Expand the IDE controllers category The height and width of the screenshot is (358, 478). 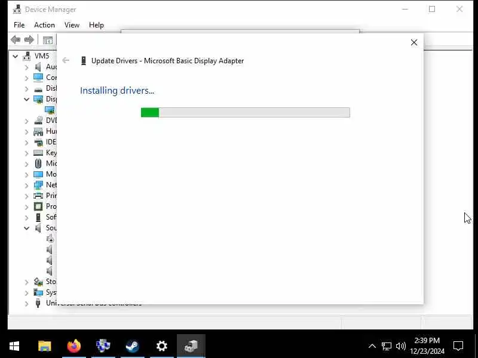(26, 142)
